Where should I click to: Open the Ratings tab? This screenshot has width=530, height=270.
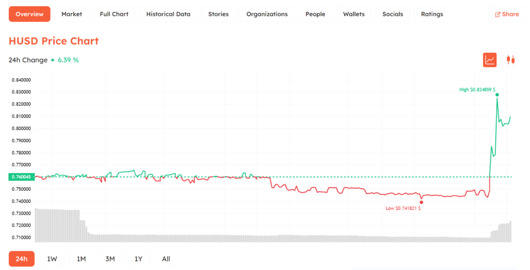432,14
